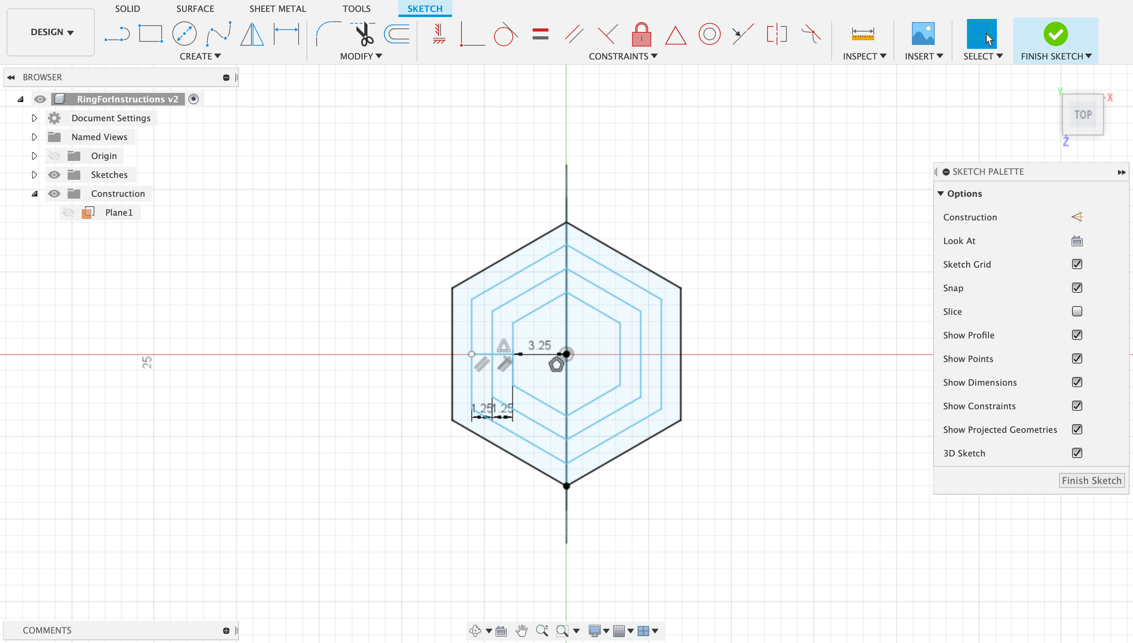Select the 2-Point Rectangle tool

click(x=150, y=34)
